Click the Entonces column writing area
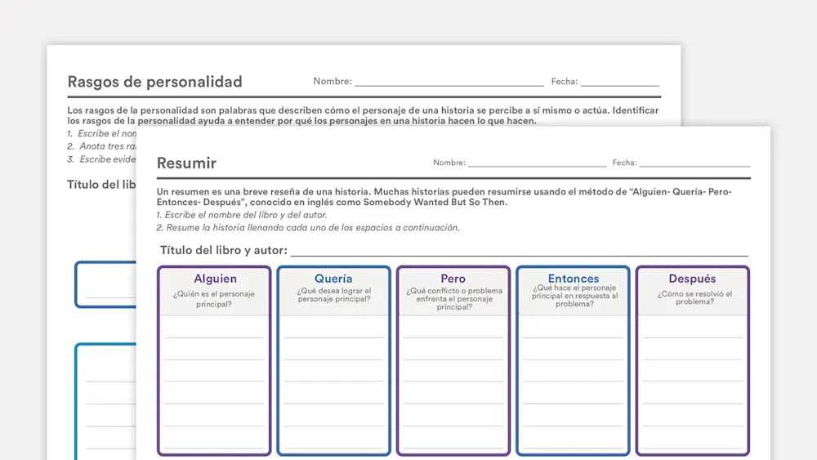 click(573, 383)
